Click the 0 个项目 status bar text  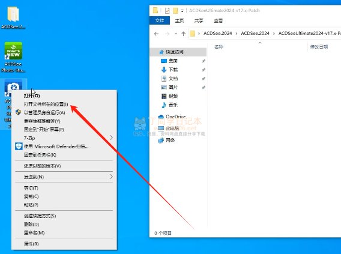point(163,233)
